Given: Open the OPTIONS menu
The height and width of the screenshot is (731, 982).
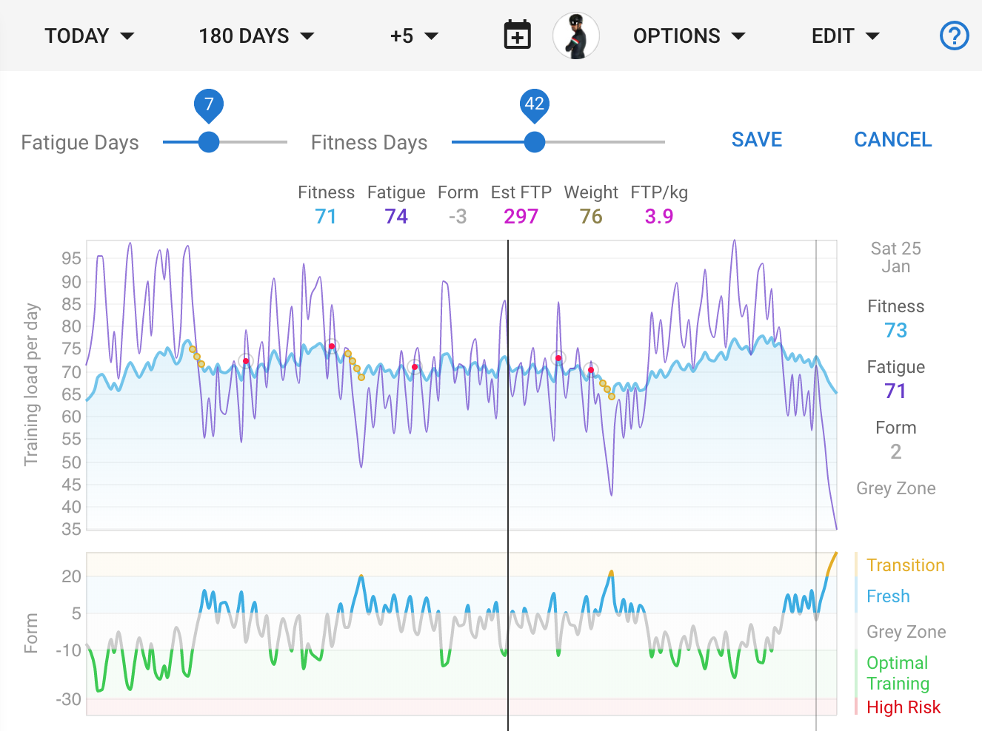Looking at the screenshot, I should pos(688,36).
